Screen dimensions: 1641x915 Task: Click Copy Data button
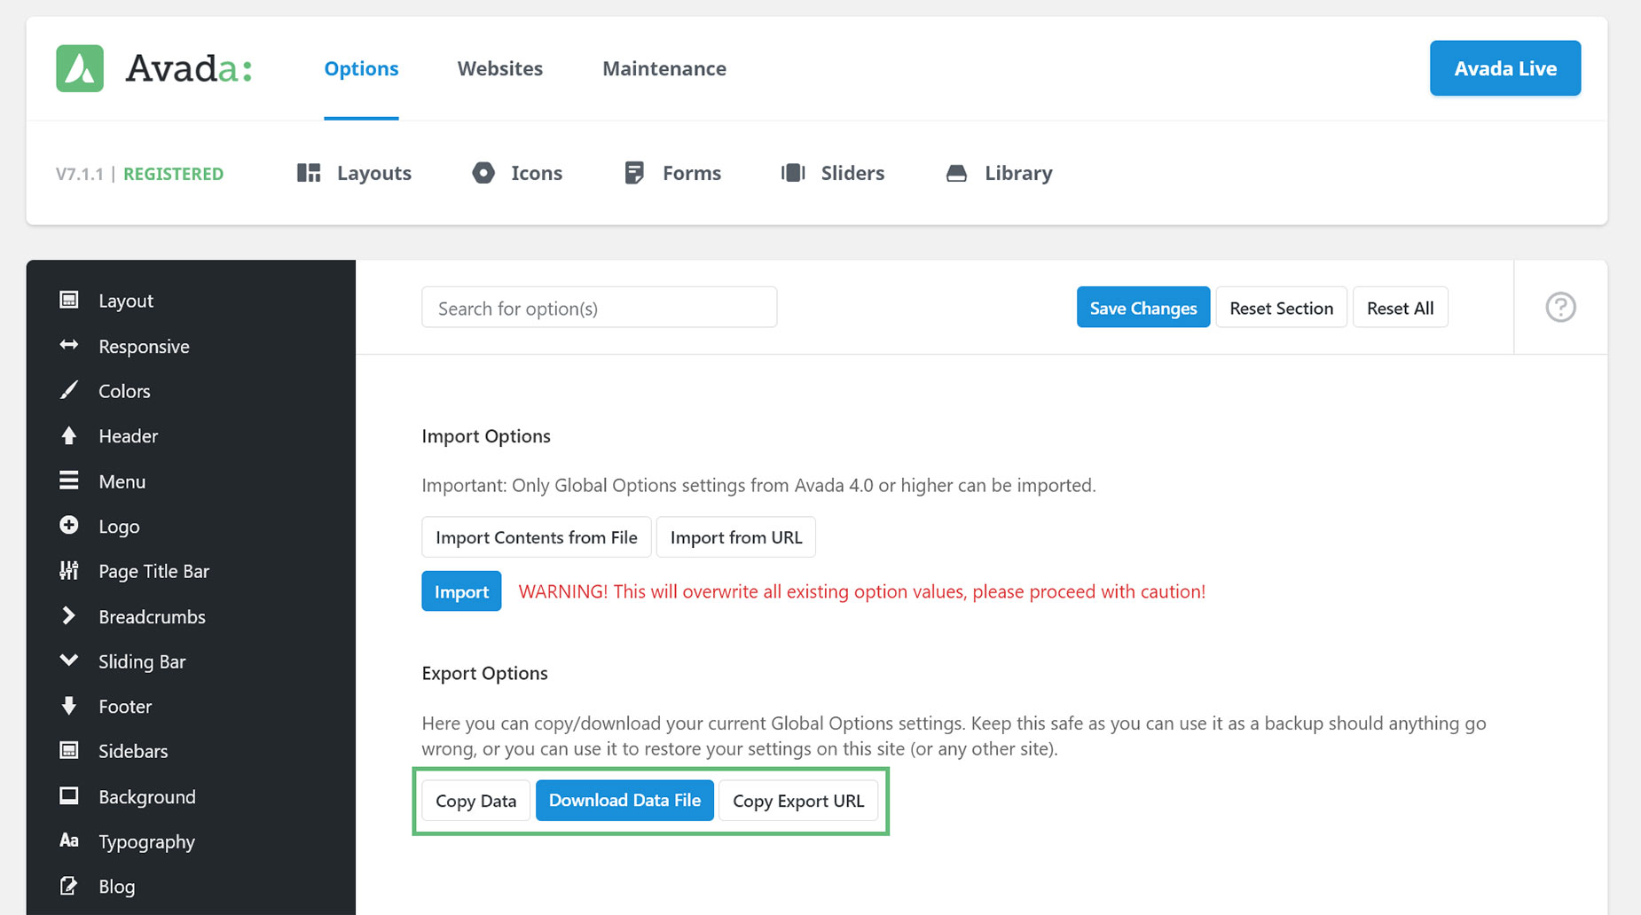(475, 801)
